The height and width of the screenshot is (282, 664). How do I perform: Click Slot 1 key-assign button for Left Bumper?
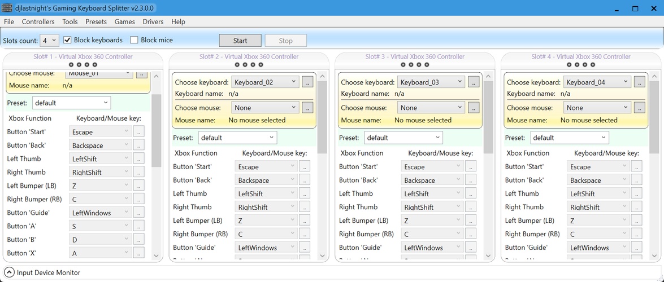(x=138, y=186)
